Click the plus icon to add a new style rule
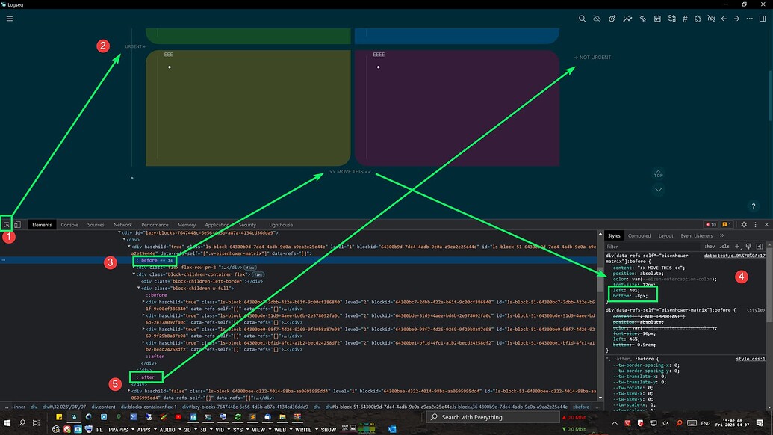This screenshot has width=773, height=435. [x=738, y=247]
